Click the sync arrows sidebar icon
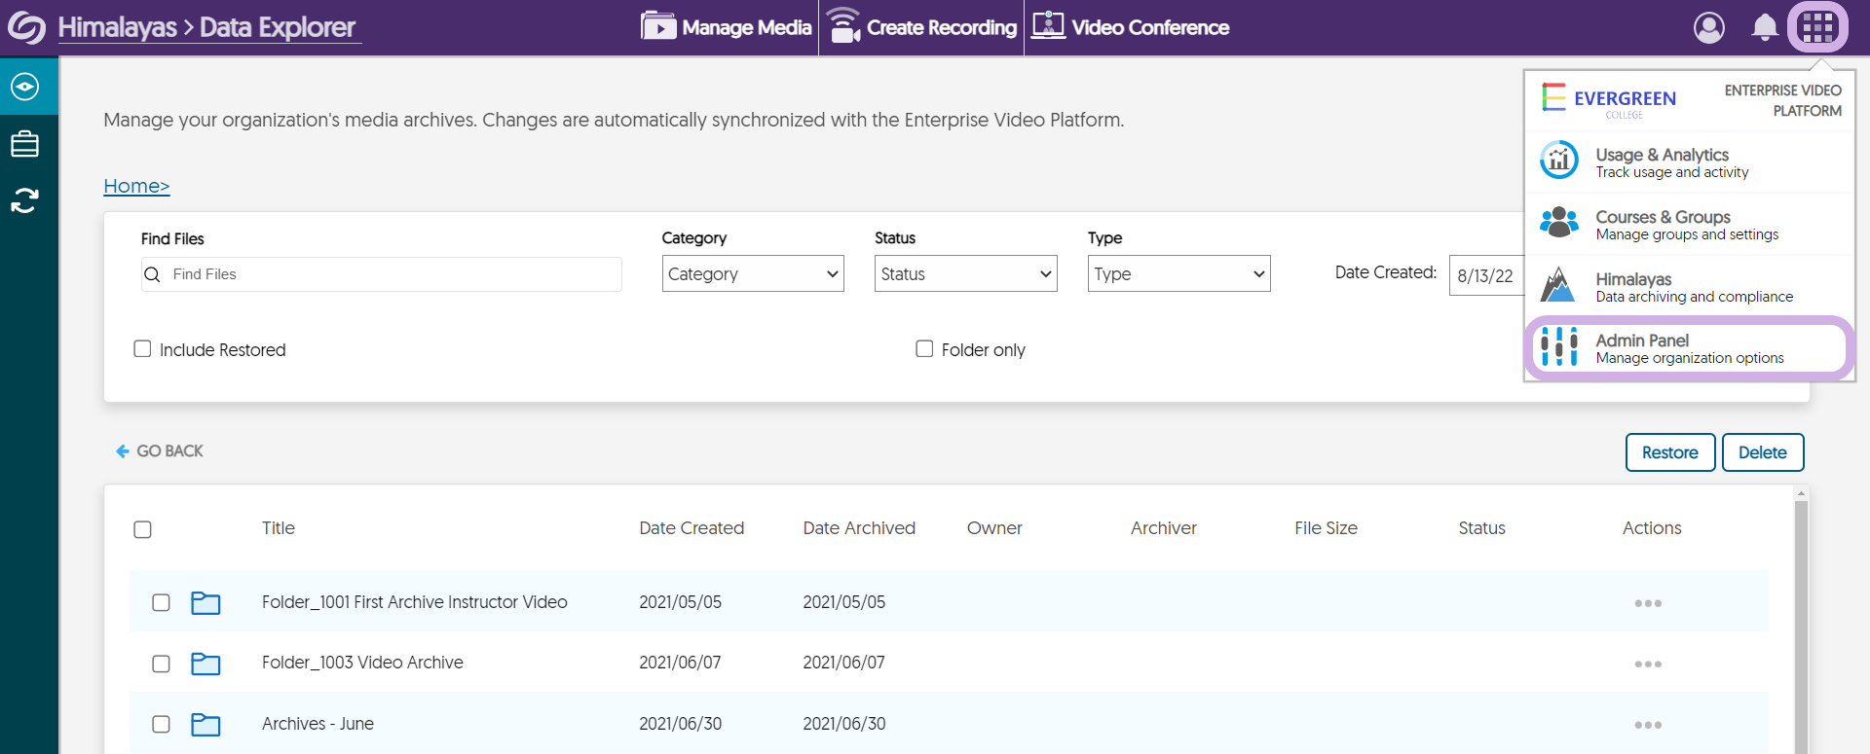This screenshot has height=754, width=1870. (x=24, y=200)
